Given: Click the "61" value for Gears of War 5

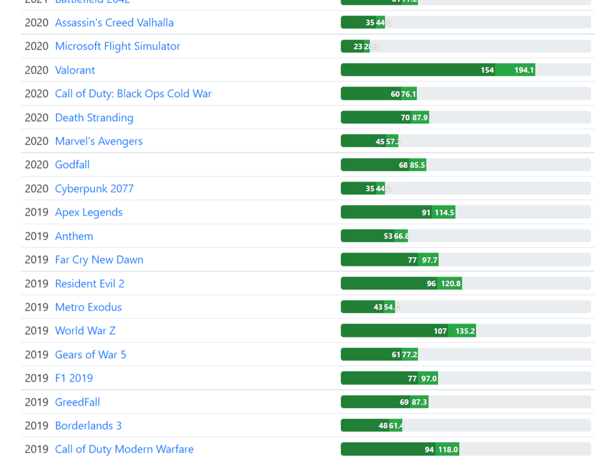Looking at the screenshot, I should tap(396, 355).
